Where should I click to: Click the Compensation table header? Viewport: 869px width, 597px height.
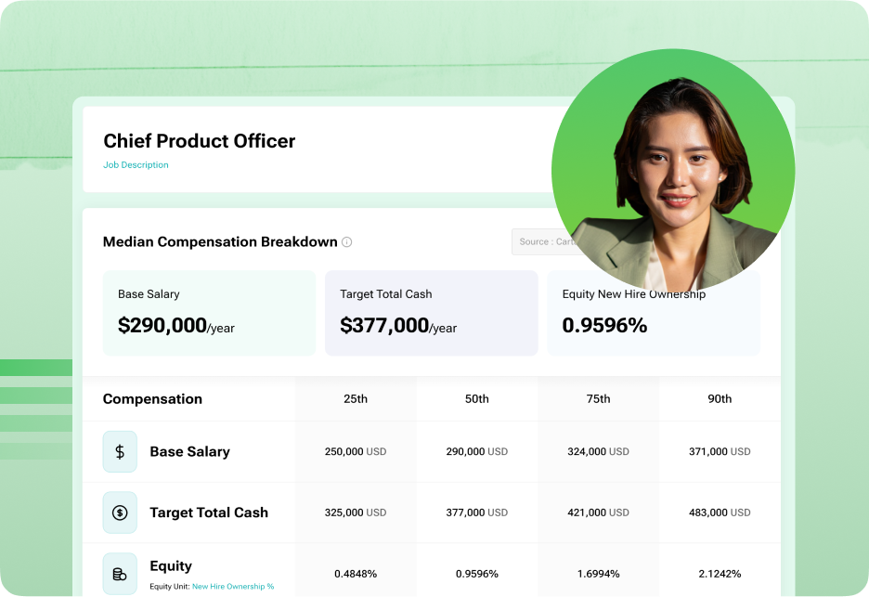(152, 399)
